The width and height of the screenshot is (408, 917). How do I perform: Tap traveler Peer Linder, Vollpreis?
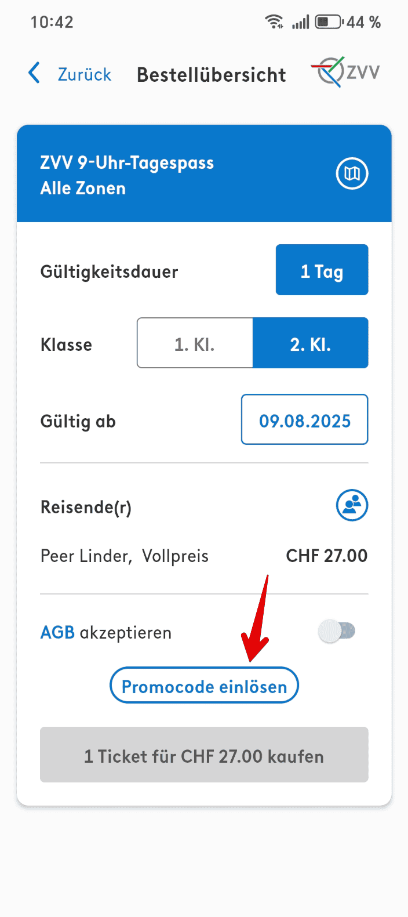(x=125, y=556)
